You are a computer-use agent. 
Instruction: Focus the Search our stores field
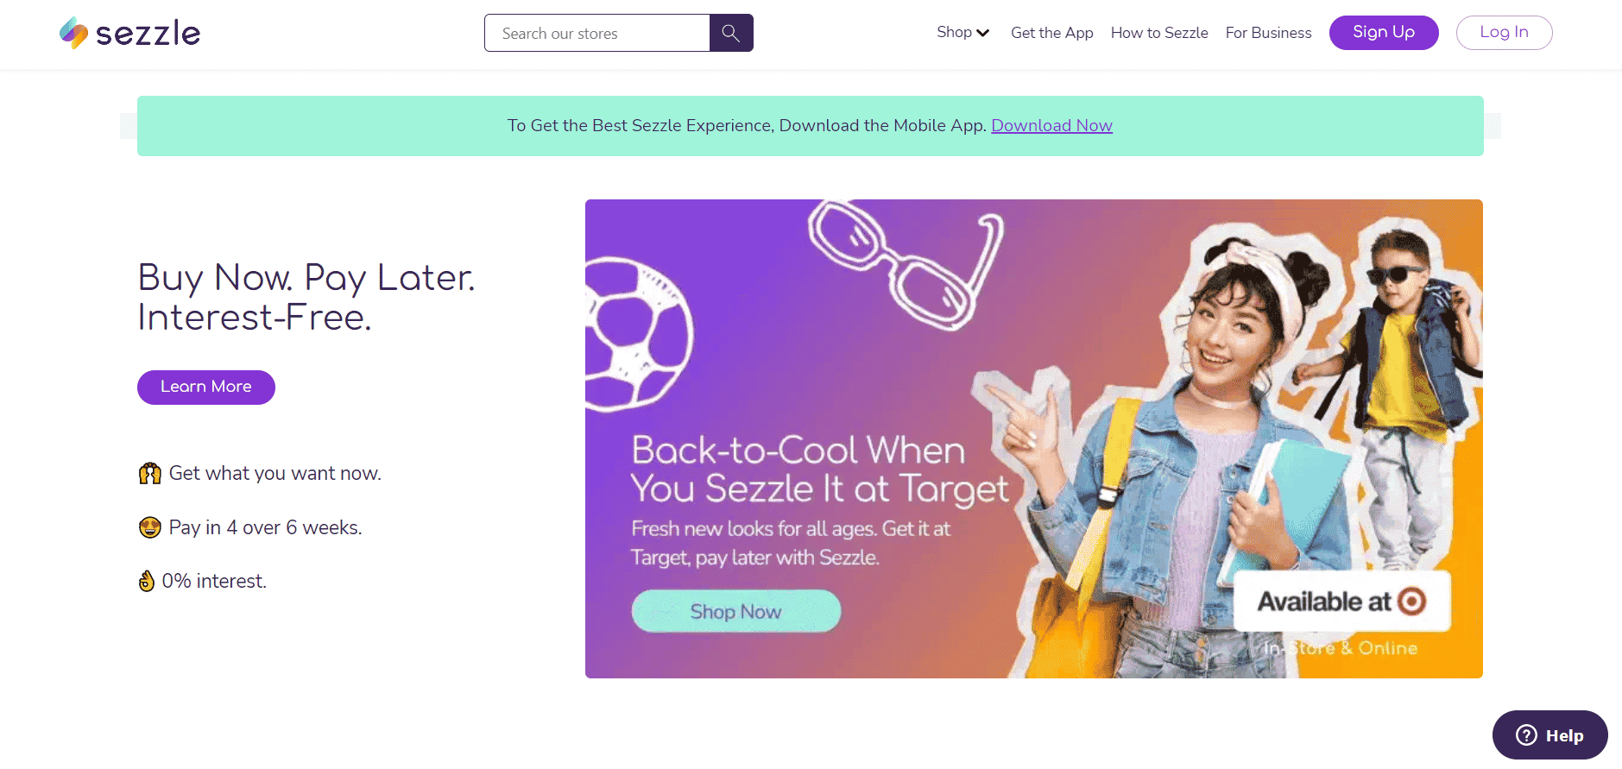[597, 33]
